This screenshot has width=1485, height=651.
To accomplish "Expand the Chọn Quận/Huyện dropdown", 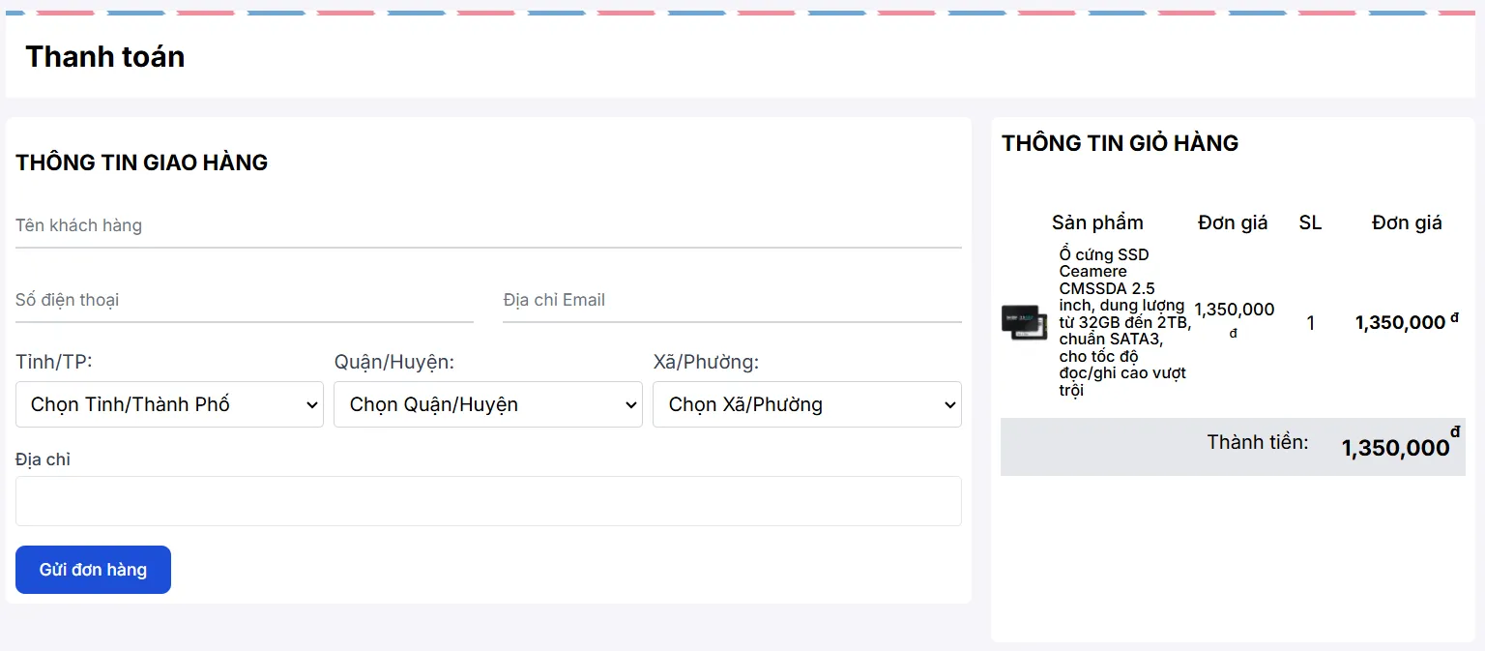I will click(x=488, y=404).
